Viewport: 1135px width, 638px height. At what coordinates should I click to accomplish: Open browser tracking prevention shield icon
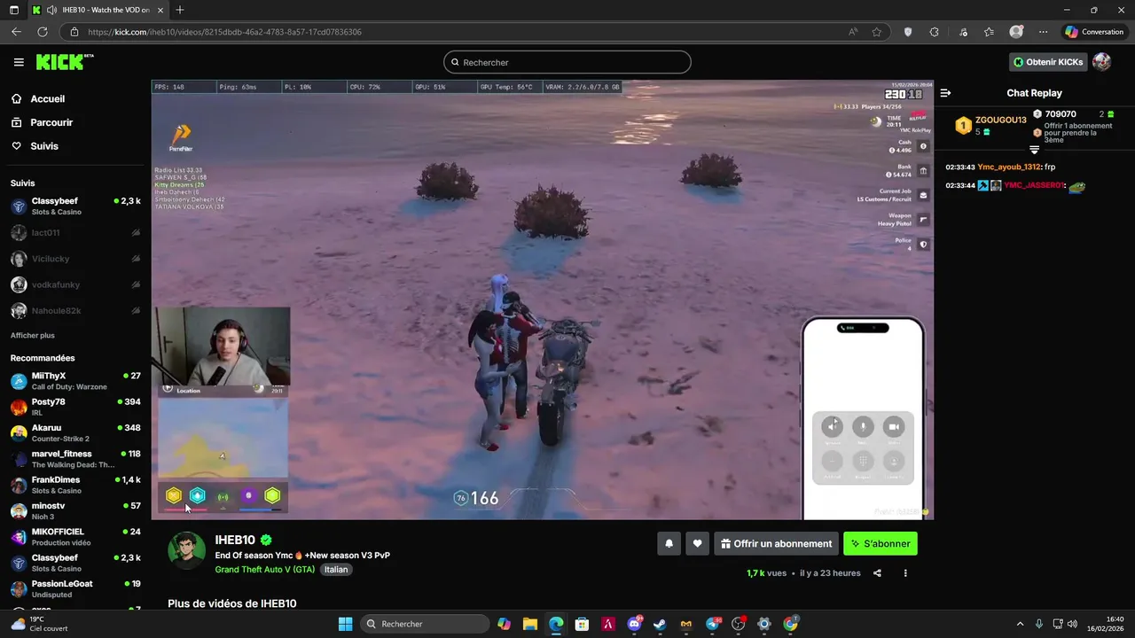pos(908,32)
